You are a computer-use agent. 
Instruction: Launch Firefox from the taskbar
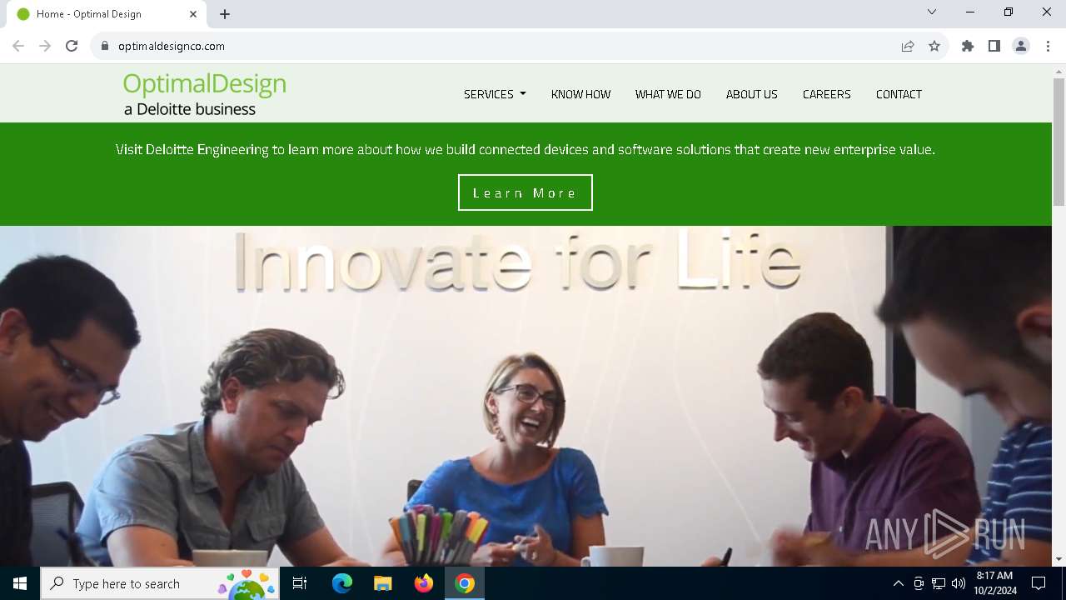[423, 583]
